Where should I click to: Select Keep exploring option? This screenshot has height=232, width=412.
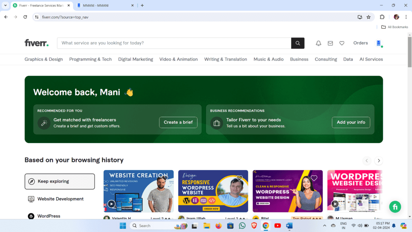click(x=60, y=181)
